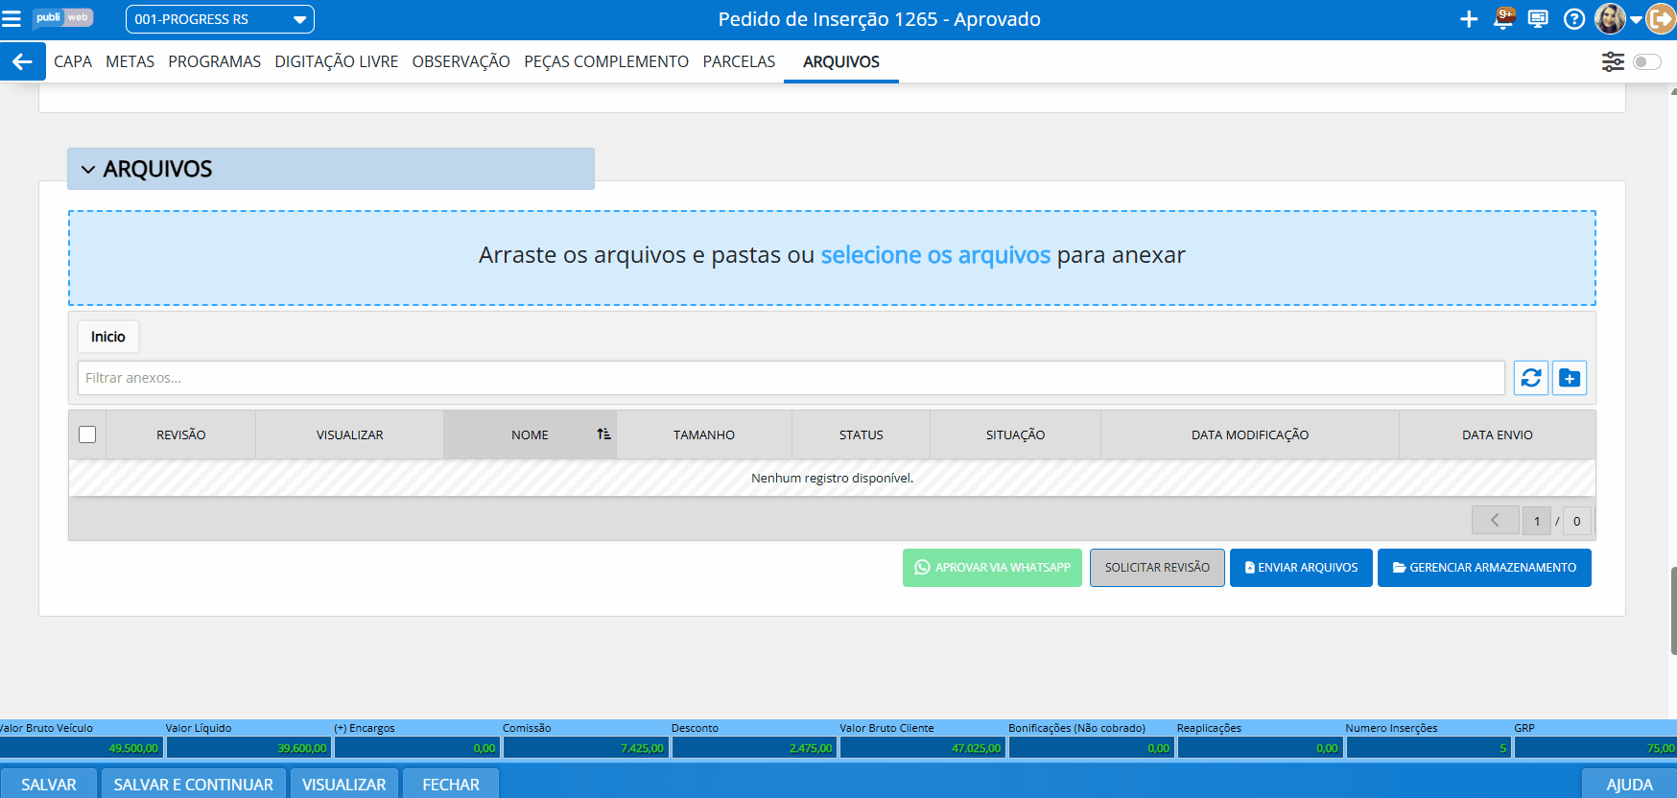Image resolution: width=1677 pixels, height=798 pixels.
Task: Click the ENVIAR ARQUIVOS button
Action: click(x=1300, y=568)
